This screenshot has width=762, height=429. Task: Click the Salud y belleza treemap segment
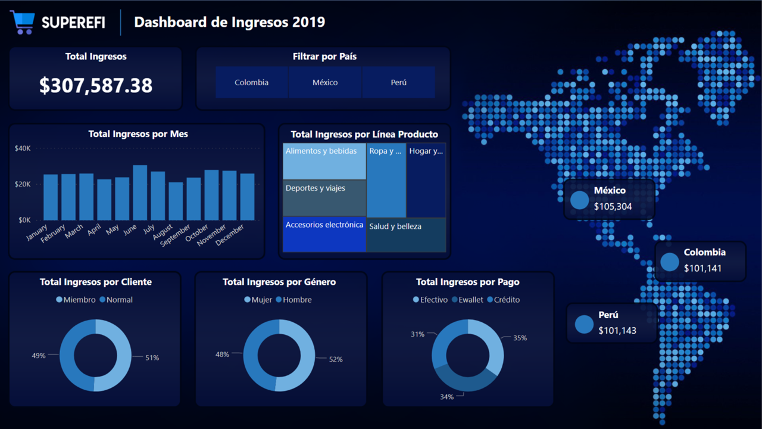(x=405, y=235)
